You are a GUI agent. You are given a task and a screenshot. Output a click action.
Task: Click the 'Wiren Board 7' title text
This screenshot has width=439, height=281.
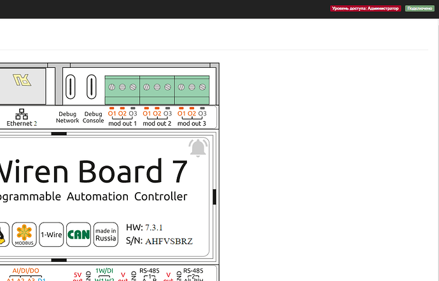(93, 171)
